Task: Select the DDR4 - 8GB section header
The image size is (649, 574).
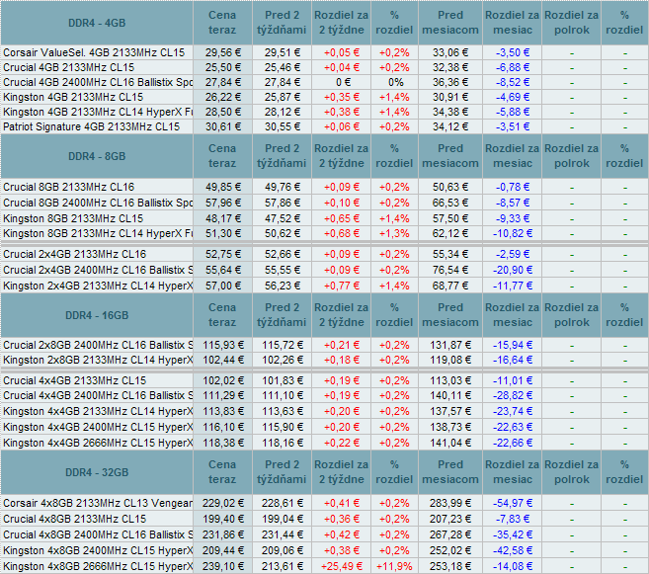Action: pos(97,156)
